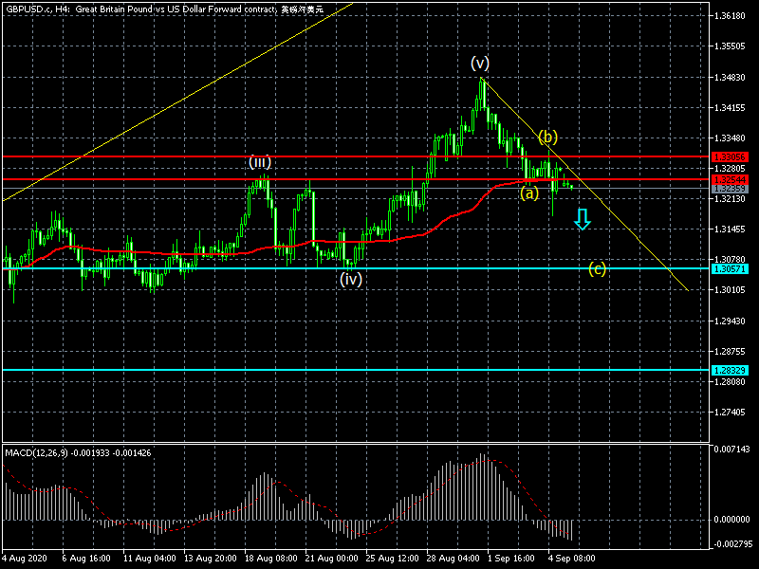
Task: Select the (iv) wave label
Action: click(351, 279)
